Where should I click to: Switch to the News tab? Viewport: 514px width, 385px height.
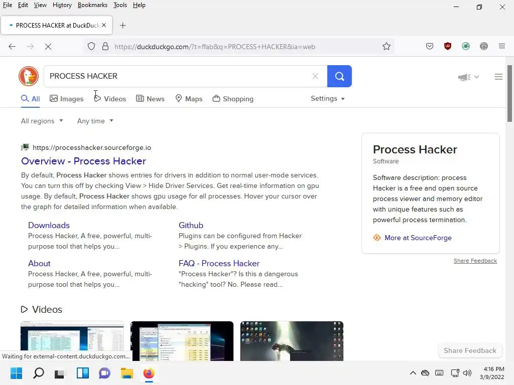pyautogui.click(x=150, y=99)
